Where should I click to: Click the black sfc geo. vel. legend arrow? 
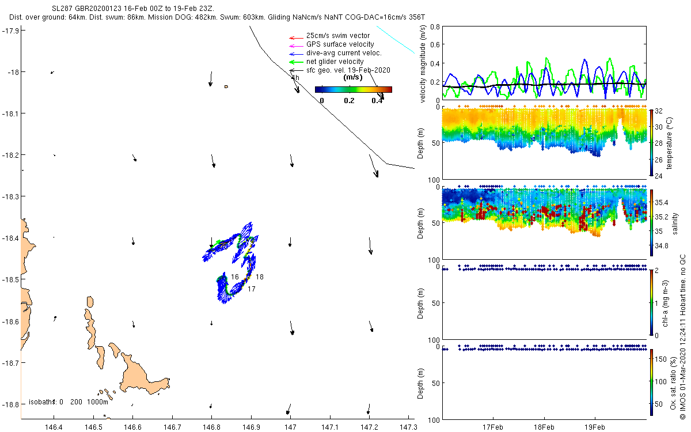[295, 70]
